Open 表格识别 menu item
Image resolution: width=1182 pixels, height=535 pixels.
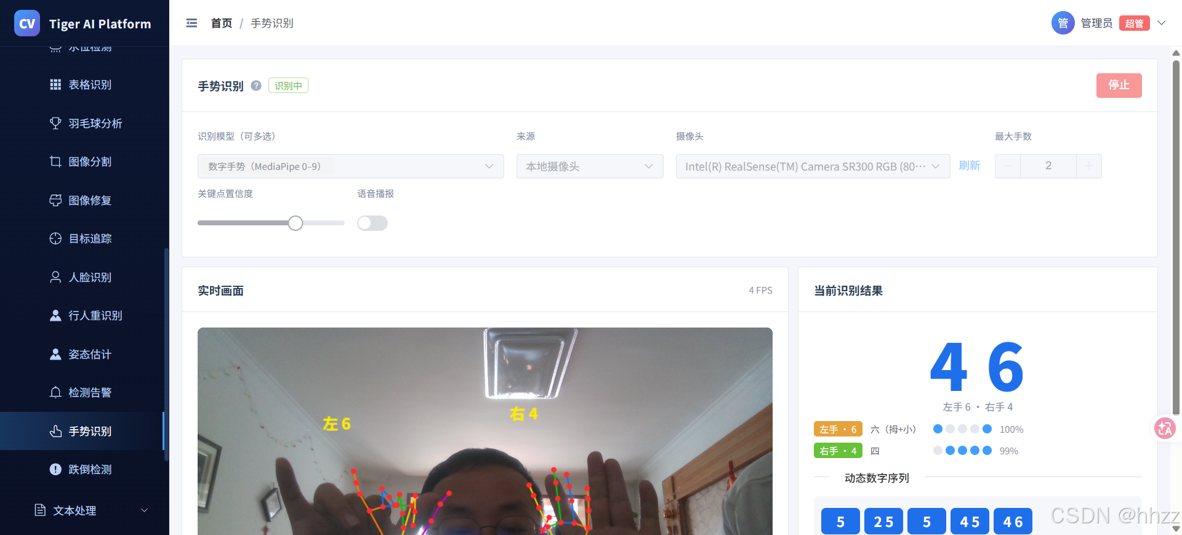click(x=84, y=84)
